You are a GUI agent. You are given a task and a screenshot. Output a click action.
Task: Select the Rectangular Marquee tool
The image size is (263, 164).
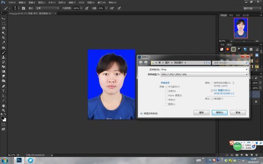tap(4, 24)
